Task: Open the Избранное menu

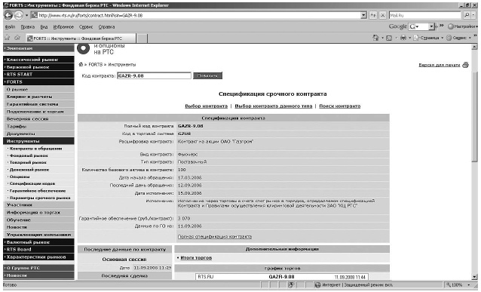Action: (x=63, y=27)
